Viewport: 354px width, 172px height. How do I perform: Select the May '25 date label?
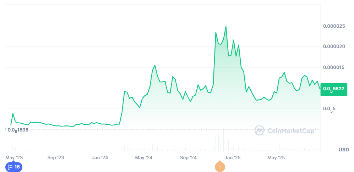[x=276, y=157]
